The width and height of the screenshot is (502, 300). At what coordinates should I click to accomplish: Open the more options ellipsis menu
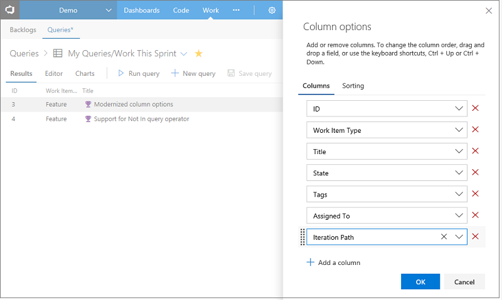236,10
